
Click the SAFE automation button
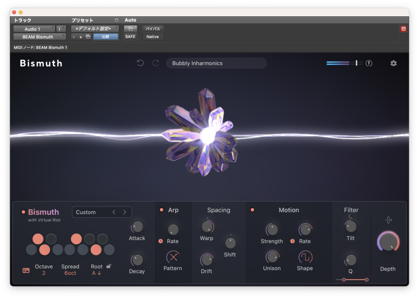131,36
